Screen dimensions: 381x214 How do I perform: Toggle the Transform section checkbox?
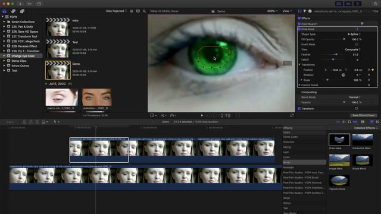(x=299, y=109)
